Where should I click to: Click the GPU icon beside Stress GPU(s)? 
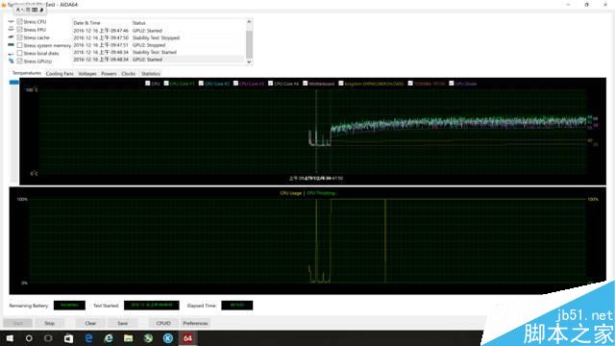point(11,61)
